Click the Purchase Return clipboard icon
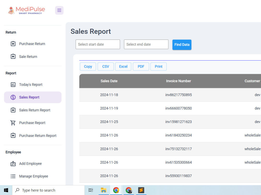 [x=13, y=44]
